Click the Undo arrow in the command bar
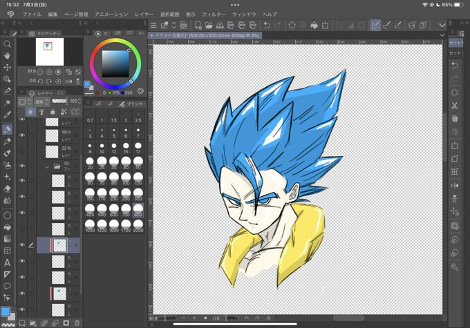 pos(267,26)
